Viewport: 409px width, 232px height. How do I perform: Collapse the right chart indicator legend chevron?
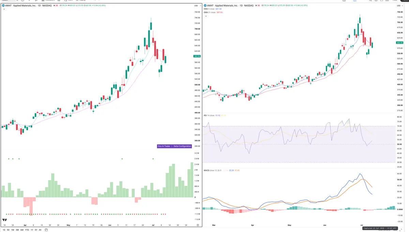[x=206, y=16]
